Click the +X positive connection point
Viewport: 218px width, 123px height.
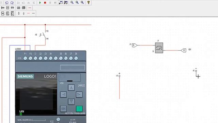point(119,76)
